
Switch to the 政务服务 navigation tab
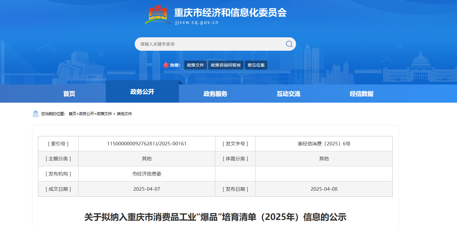point(215,94)
